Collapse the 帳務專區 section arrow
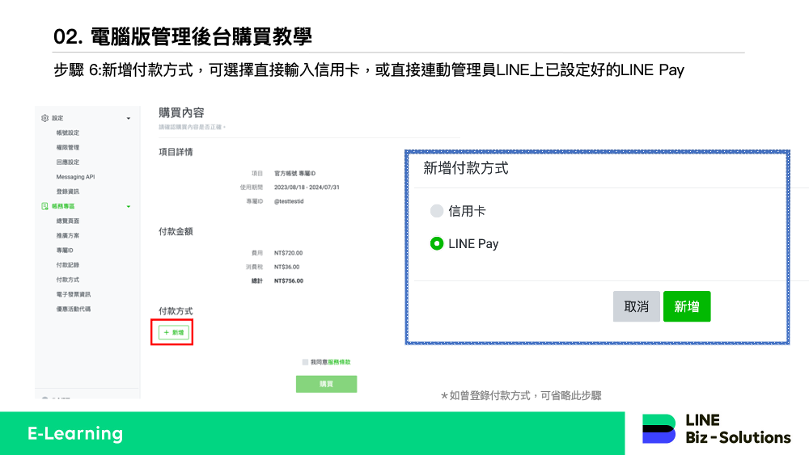Screen dimensions: 809x455 pos(129,207)
